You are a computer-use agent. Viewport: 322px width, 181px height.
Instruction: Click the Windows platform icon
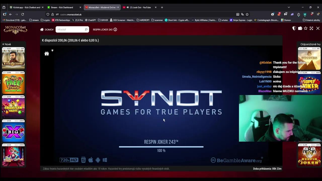(105, 160)
